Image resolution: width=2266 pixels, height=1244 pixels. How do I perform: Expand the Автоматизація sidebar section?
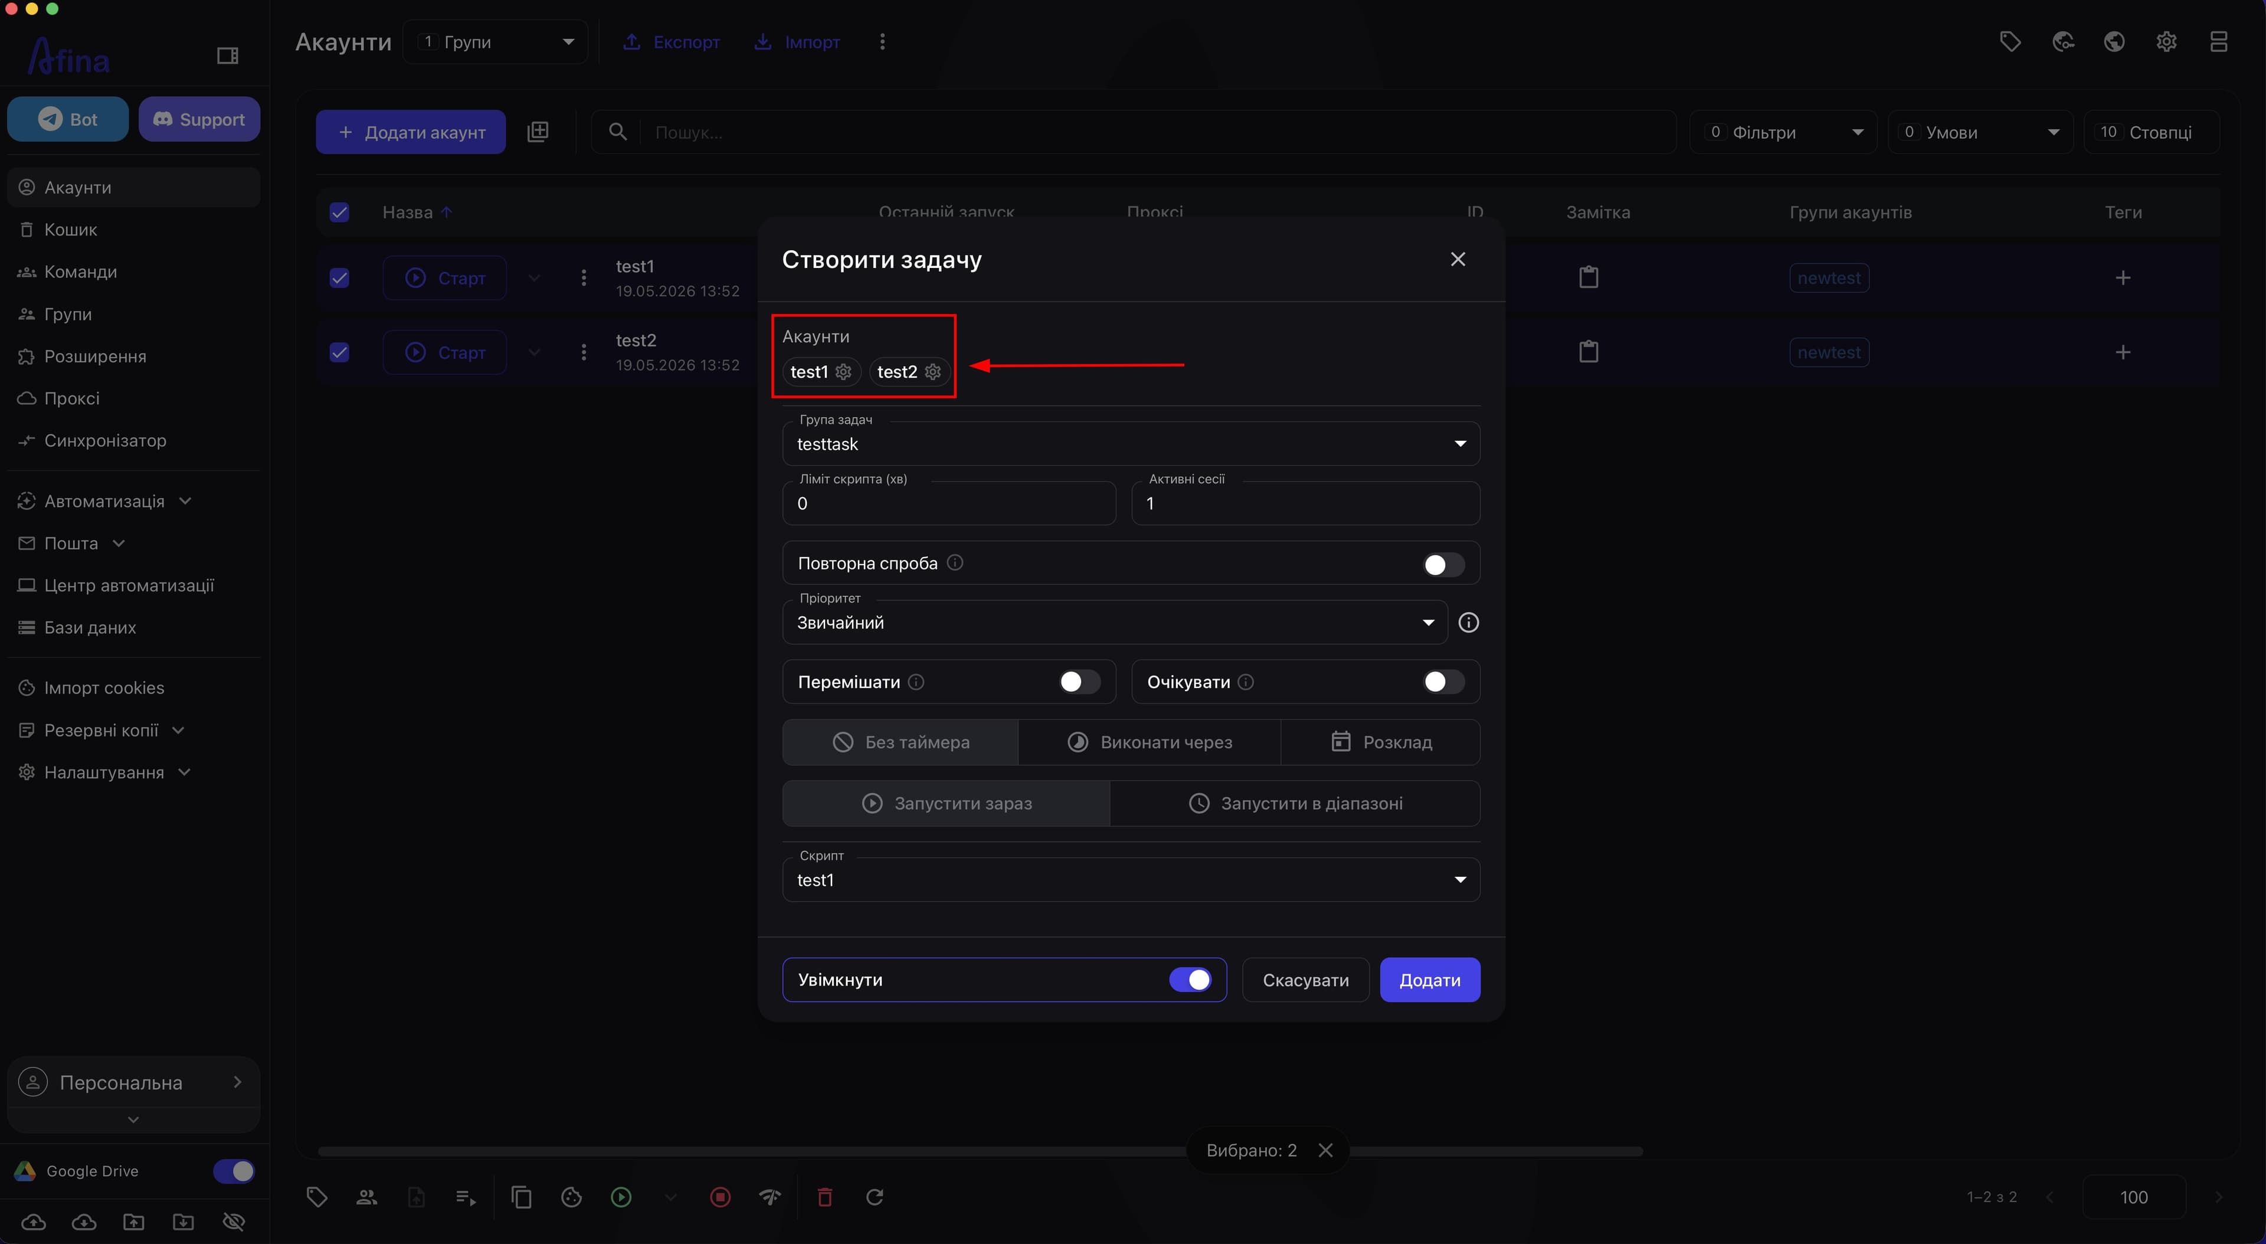click(104, 502)
